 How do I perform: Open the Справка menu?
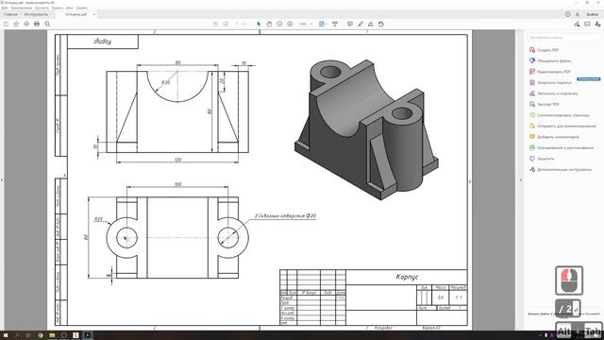[x=82, y=8]
